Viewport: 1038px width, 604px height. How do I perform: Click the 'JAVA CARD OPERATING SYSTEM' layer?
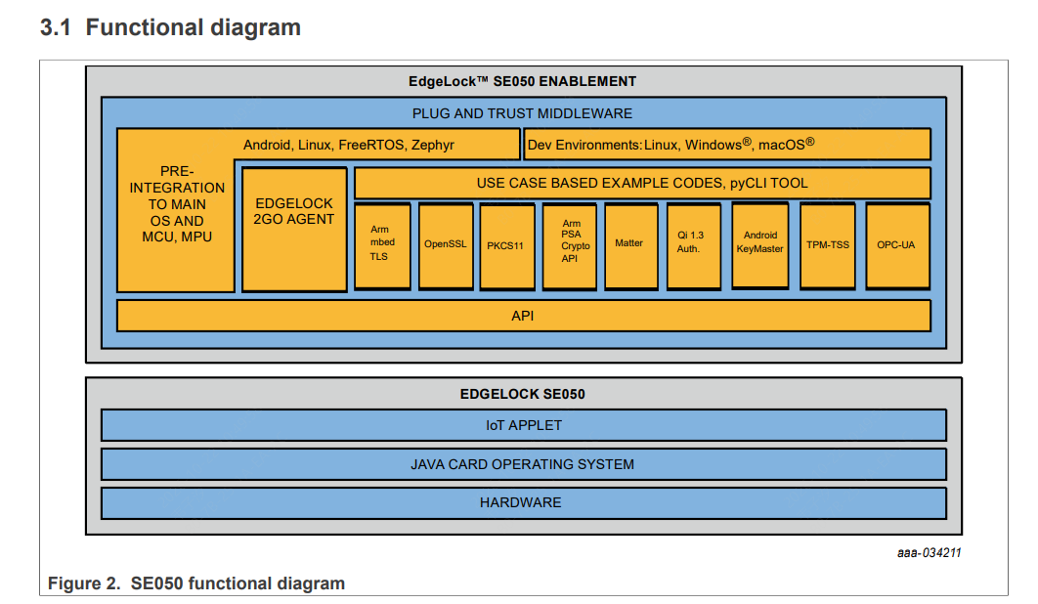pyautogui.click(x=524, y=464)
